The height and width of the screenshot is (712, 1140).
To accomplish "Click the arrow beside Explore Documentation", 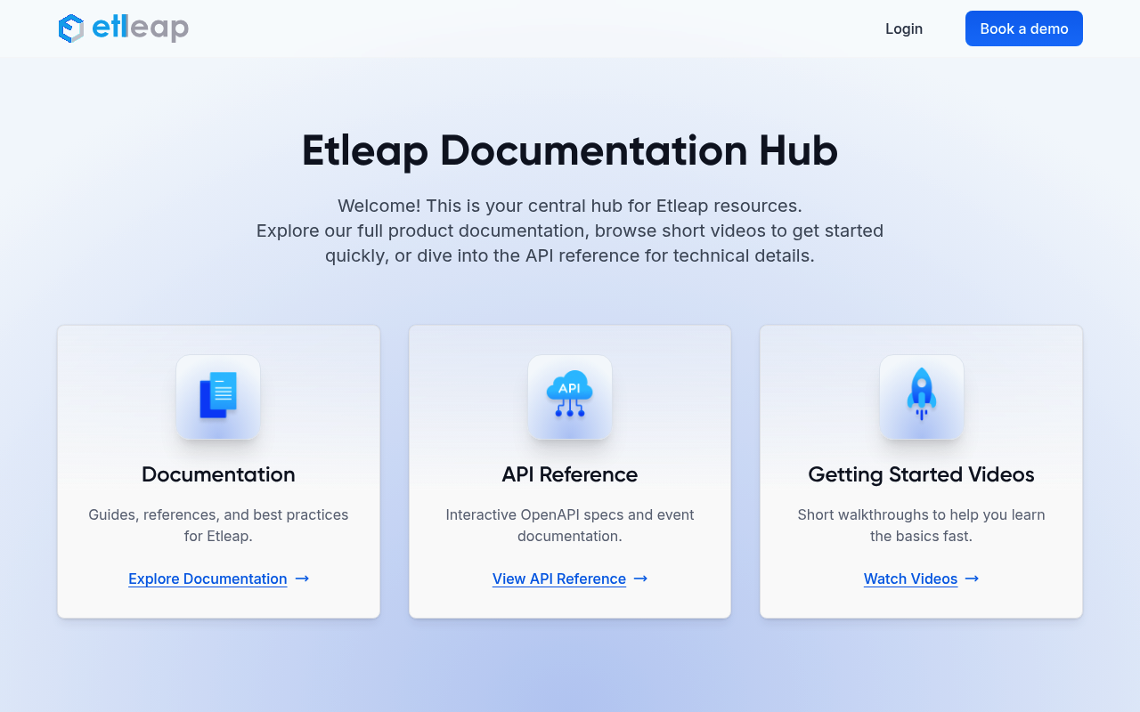I will (302, 578).
